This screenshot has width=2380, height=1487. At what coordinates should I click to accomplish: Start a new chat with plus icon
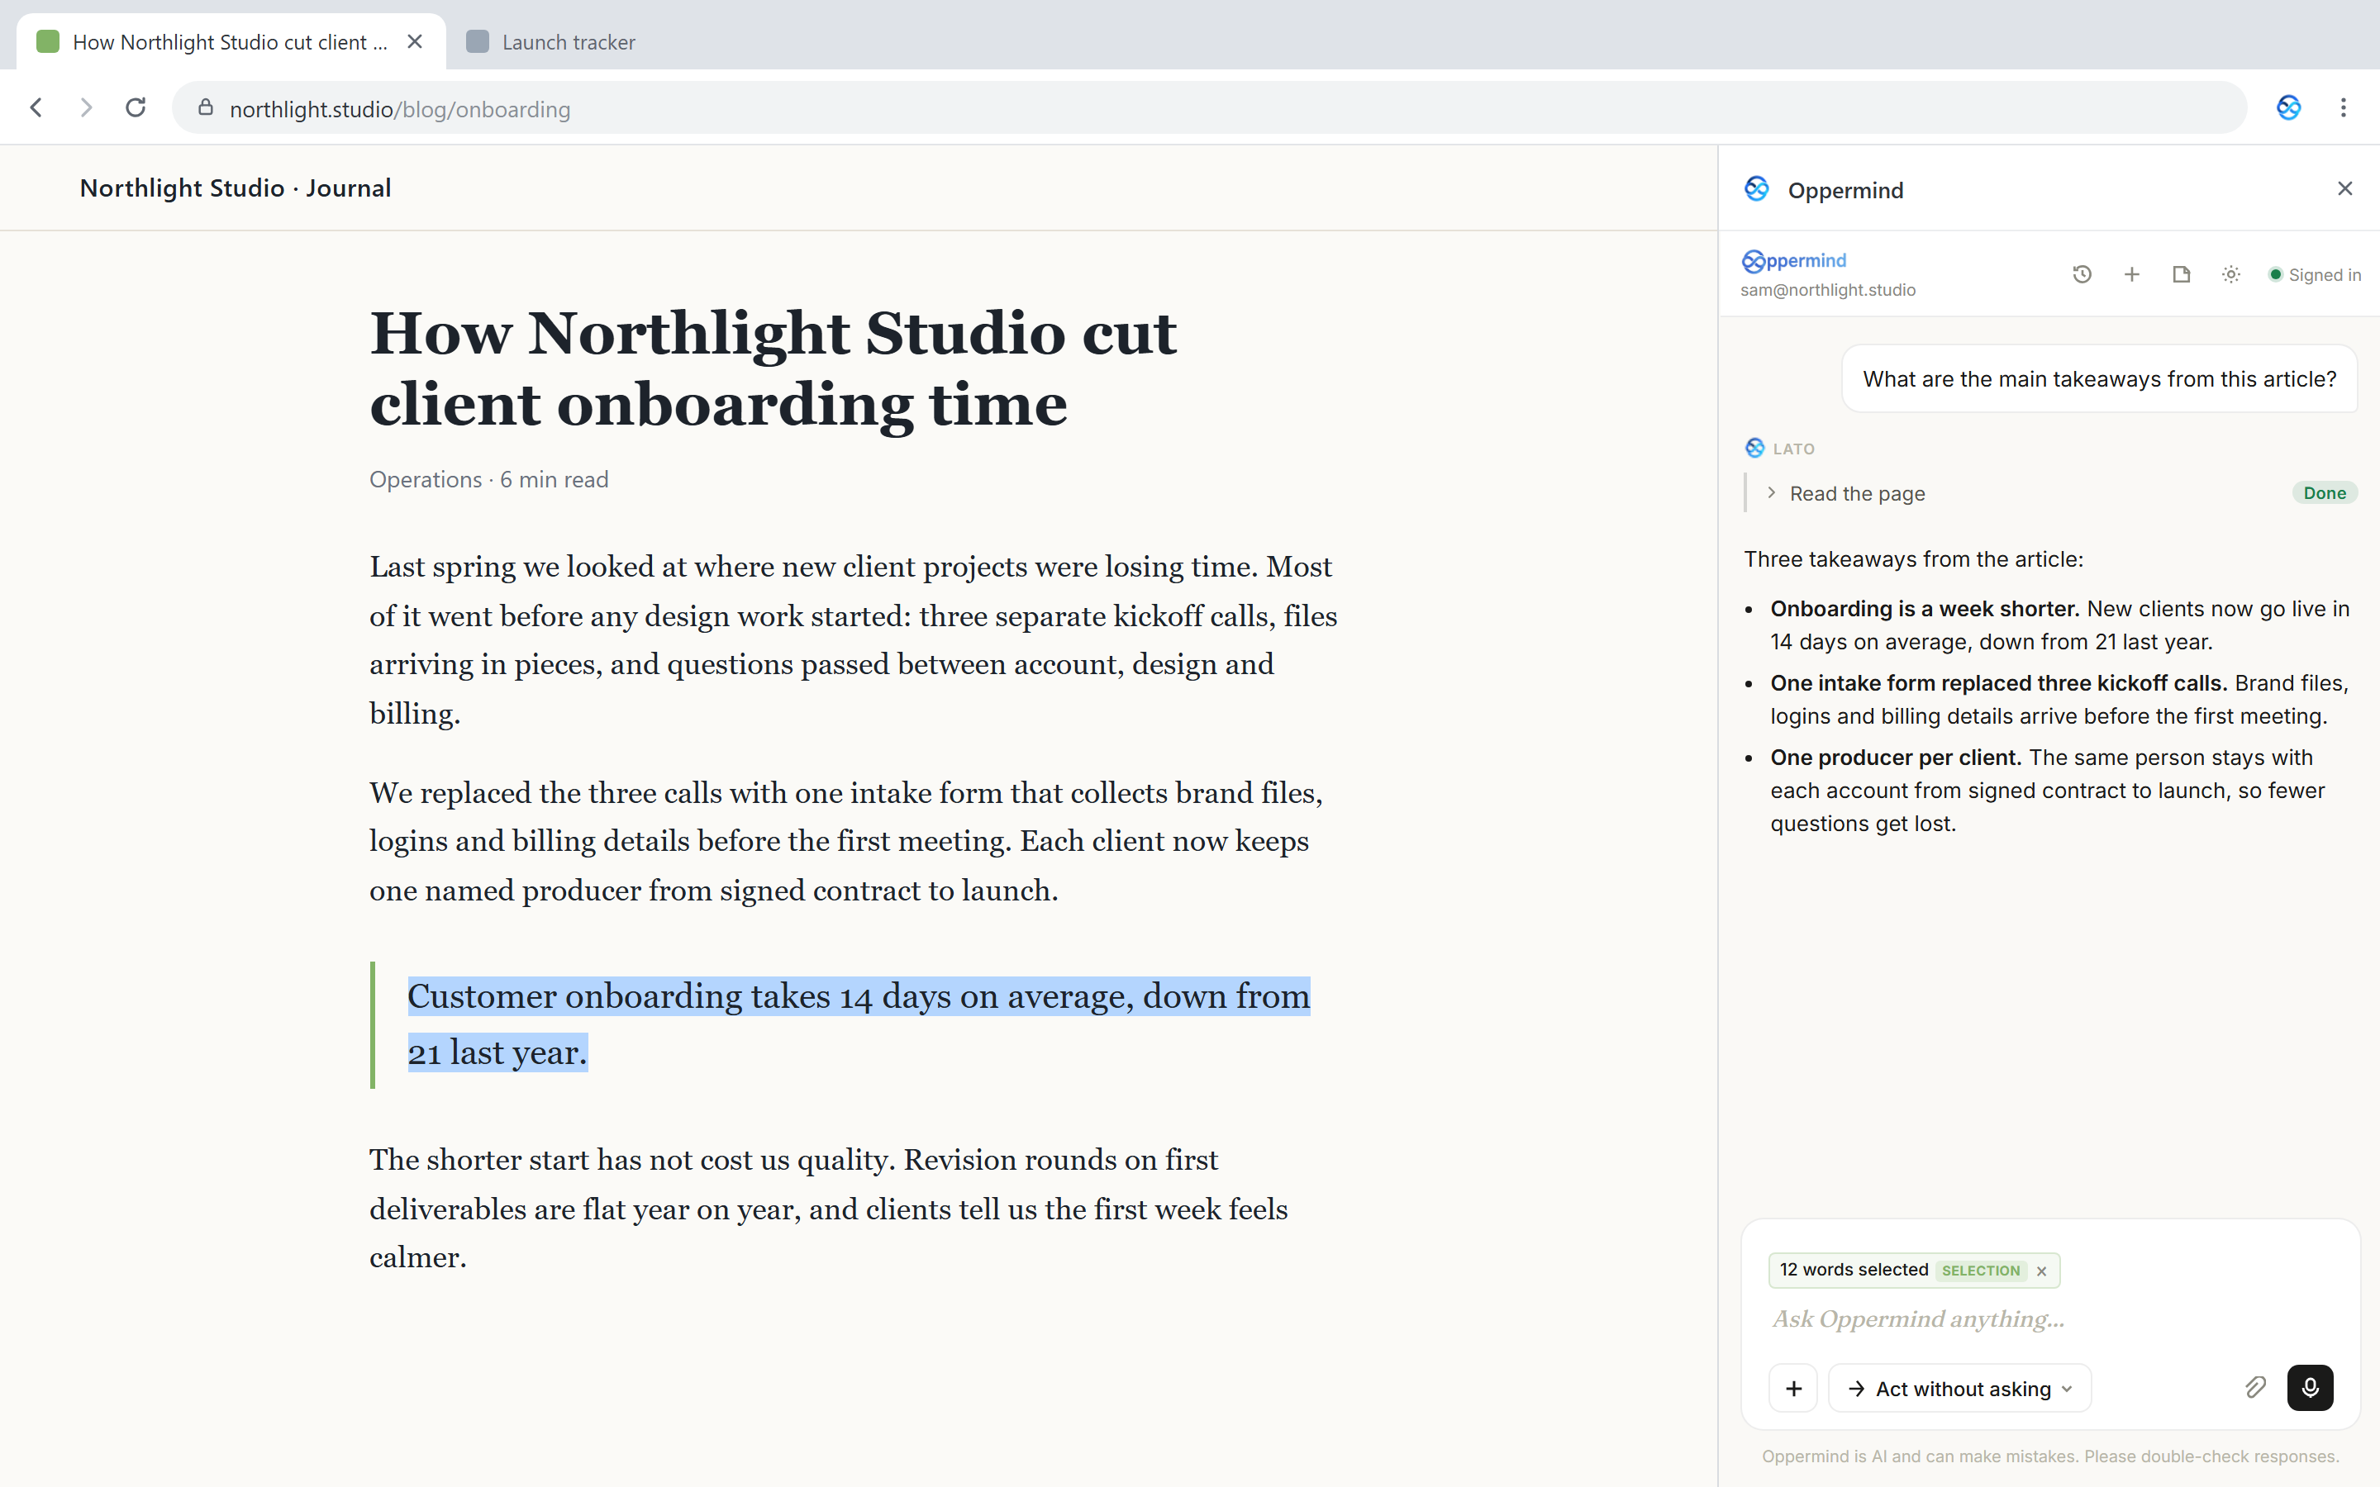pyautogui.click(x=2131, y=274)
